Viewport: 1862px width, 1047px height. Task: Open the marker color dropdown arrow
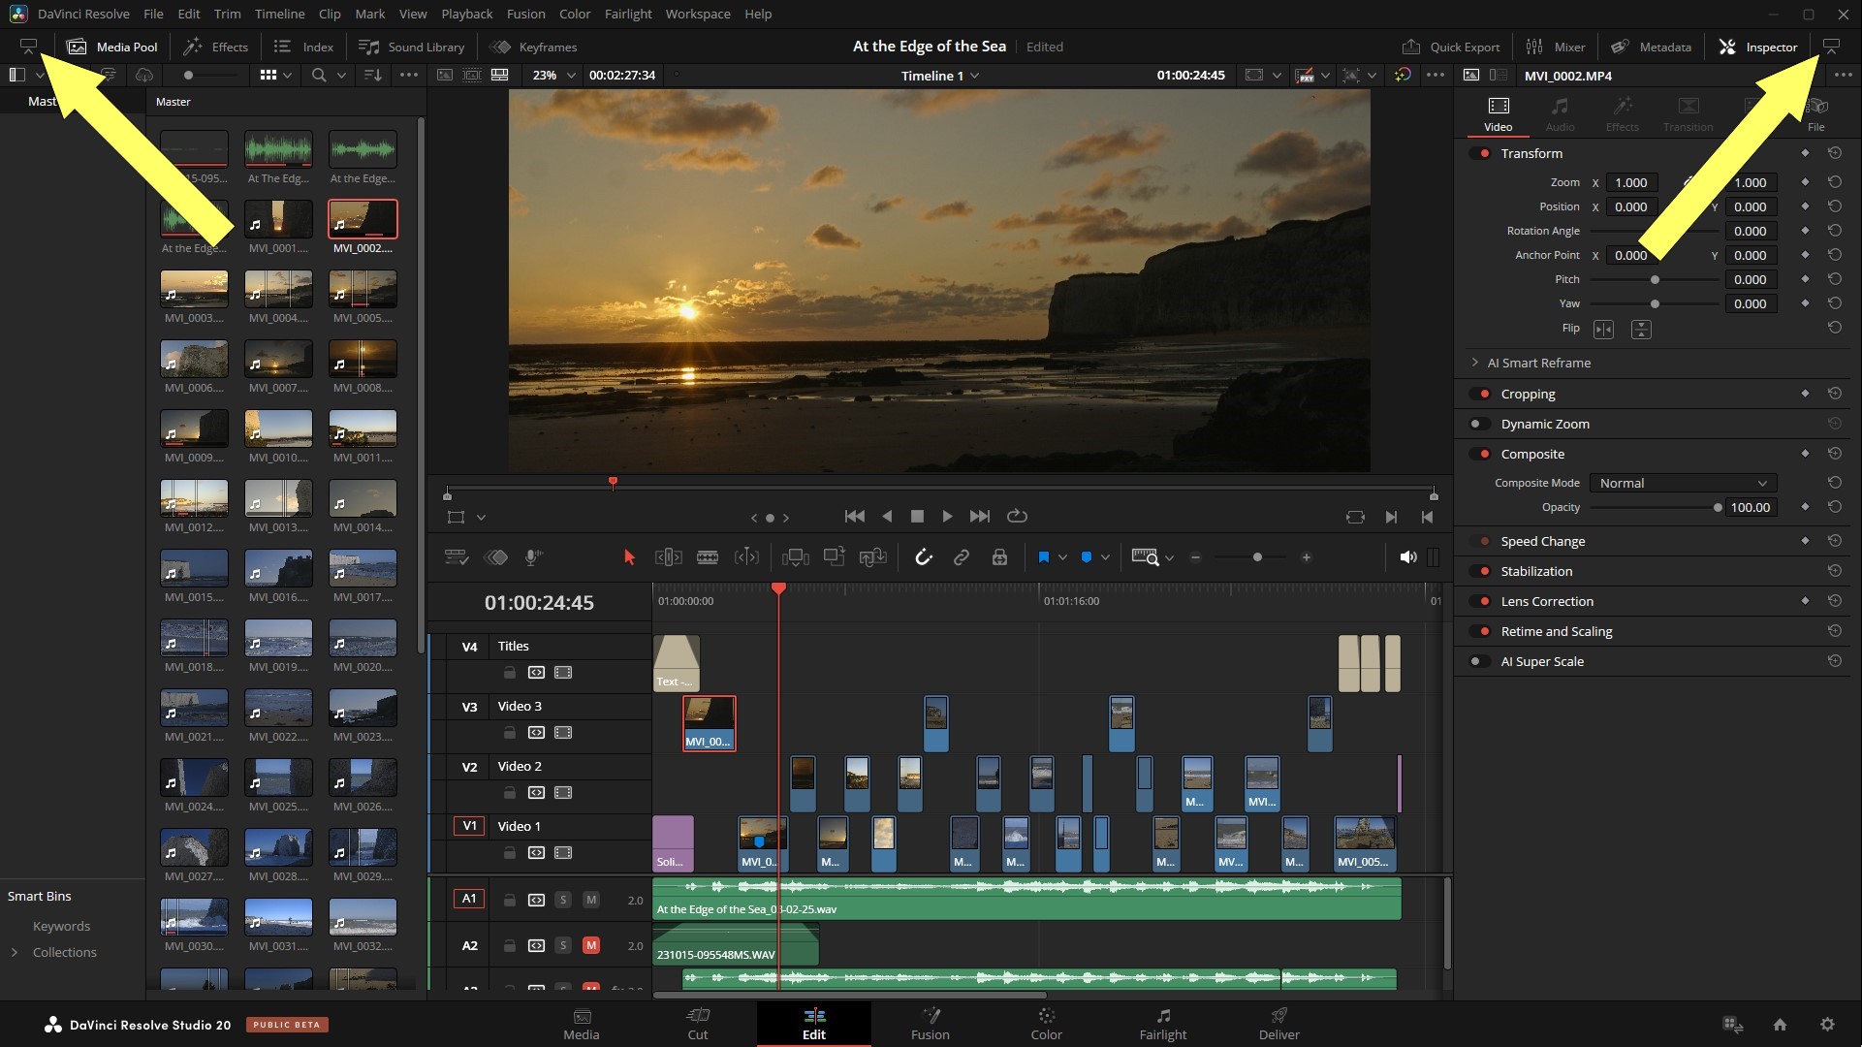[x=1106, y=557]
